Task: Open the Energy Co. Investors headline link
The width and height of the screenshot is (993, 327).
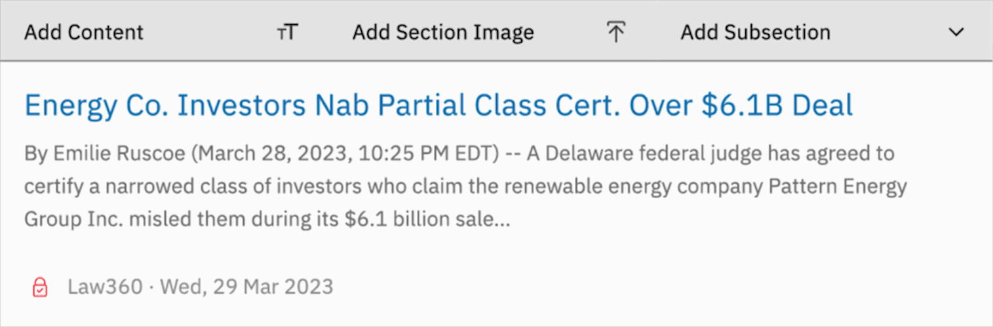Action: [x=438, y=105]
